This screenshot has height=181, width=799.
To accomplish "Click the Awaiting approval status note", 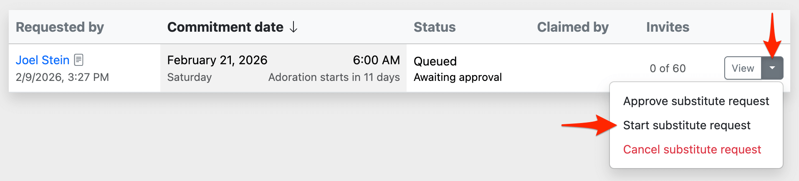I will pyautogui.click(x=458, y=77).
